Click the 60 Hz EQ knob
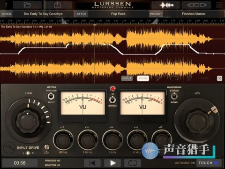The image size is (225, 169). (63, 139)
